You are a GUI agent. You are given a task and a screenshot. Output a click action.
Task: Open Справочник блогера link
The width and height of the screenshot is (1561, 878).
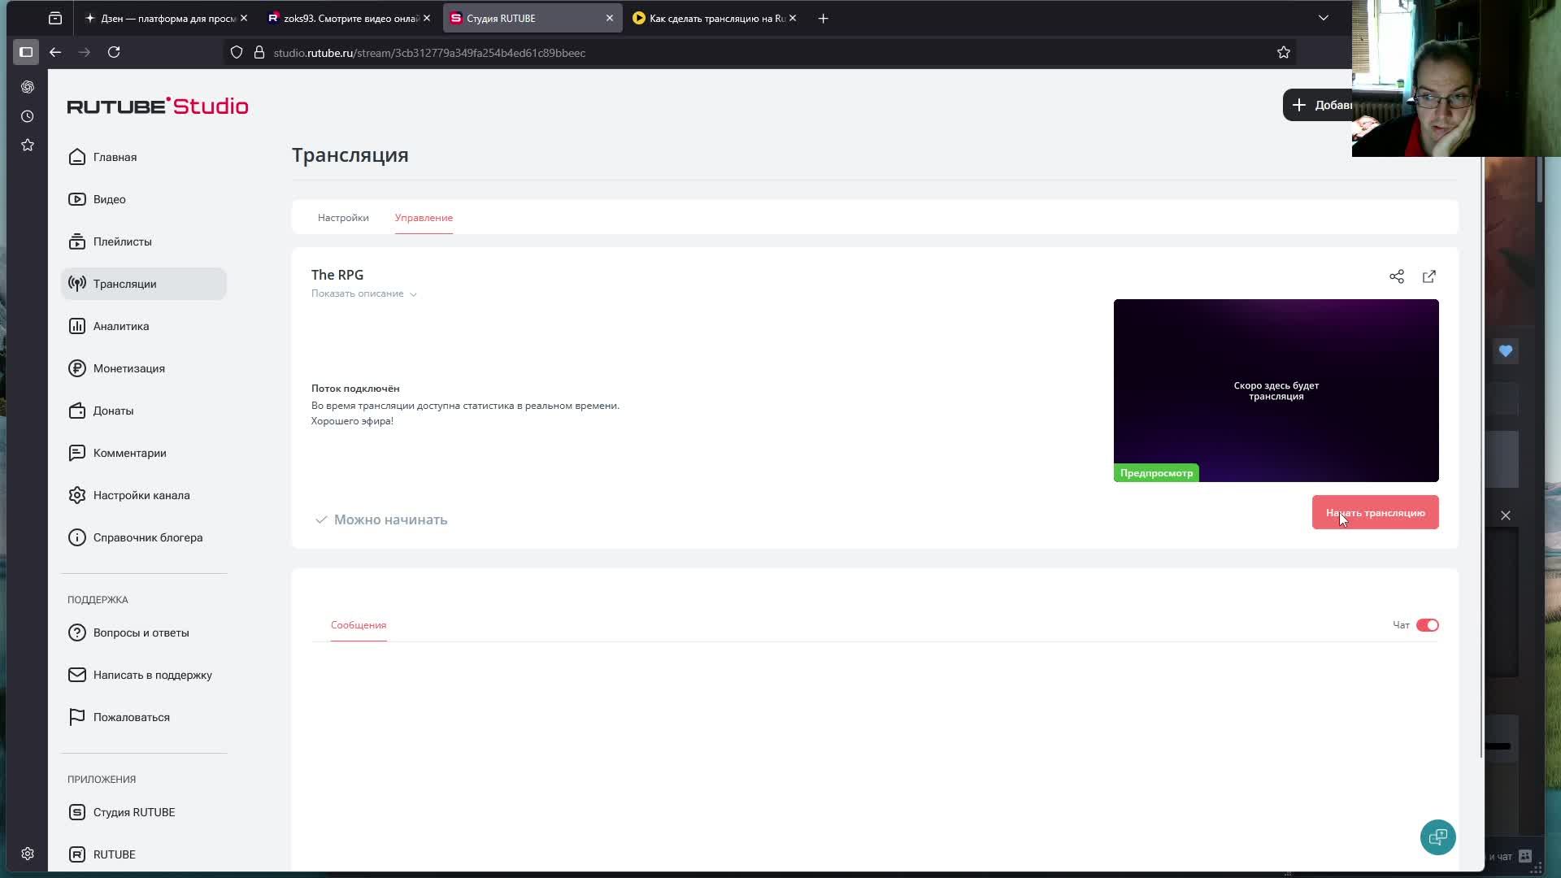point(147,537)
